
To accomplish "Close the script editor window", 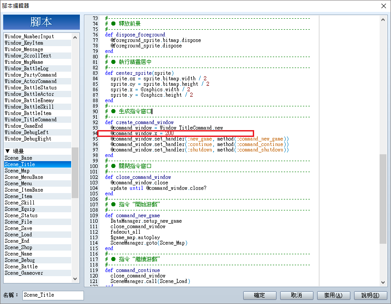I will pyautogui.click(x=384, y=6).
